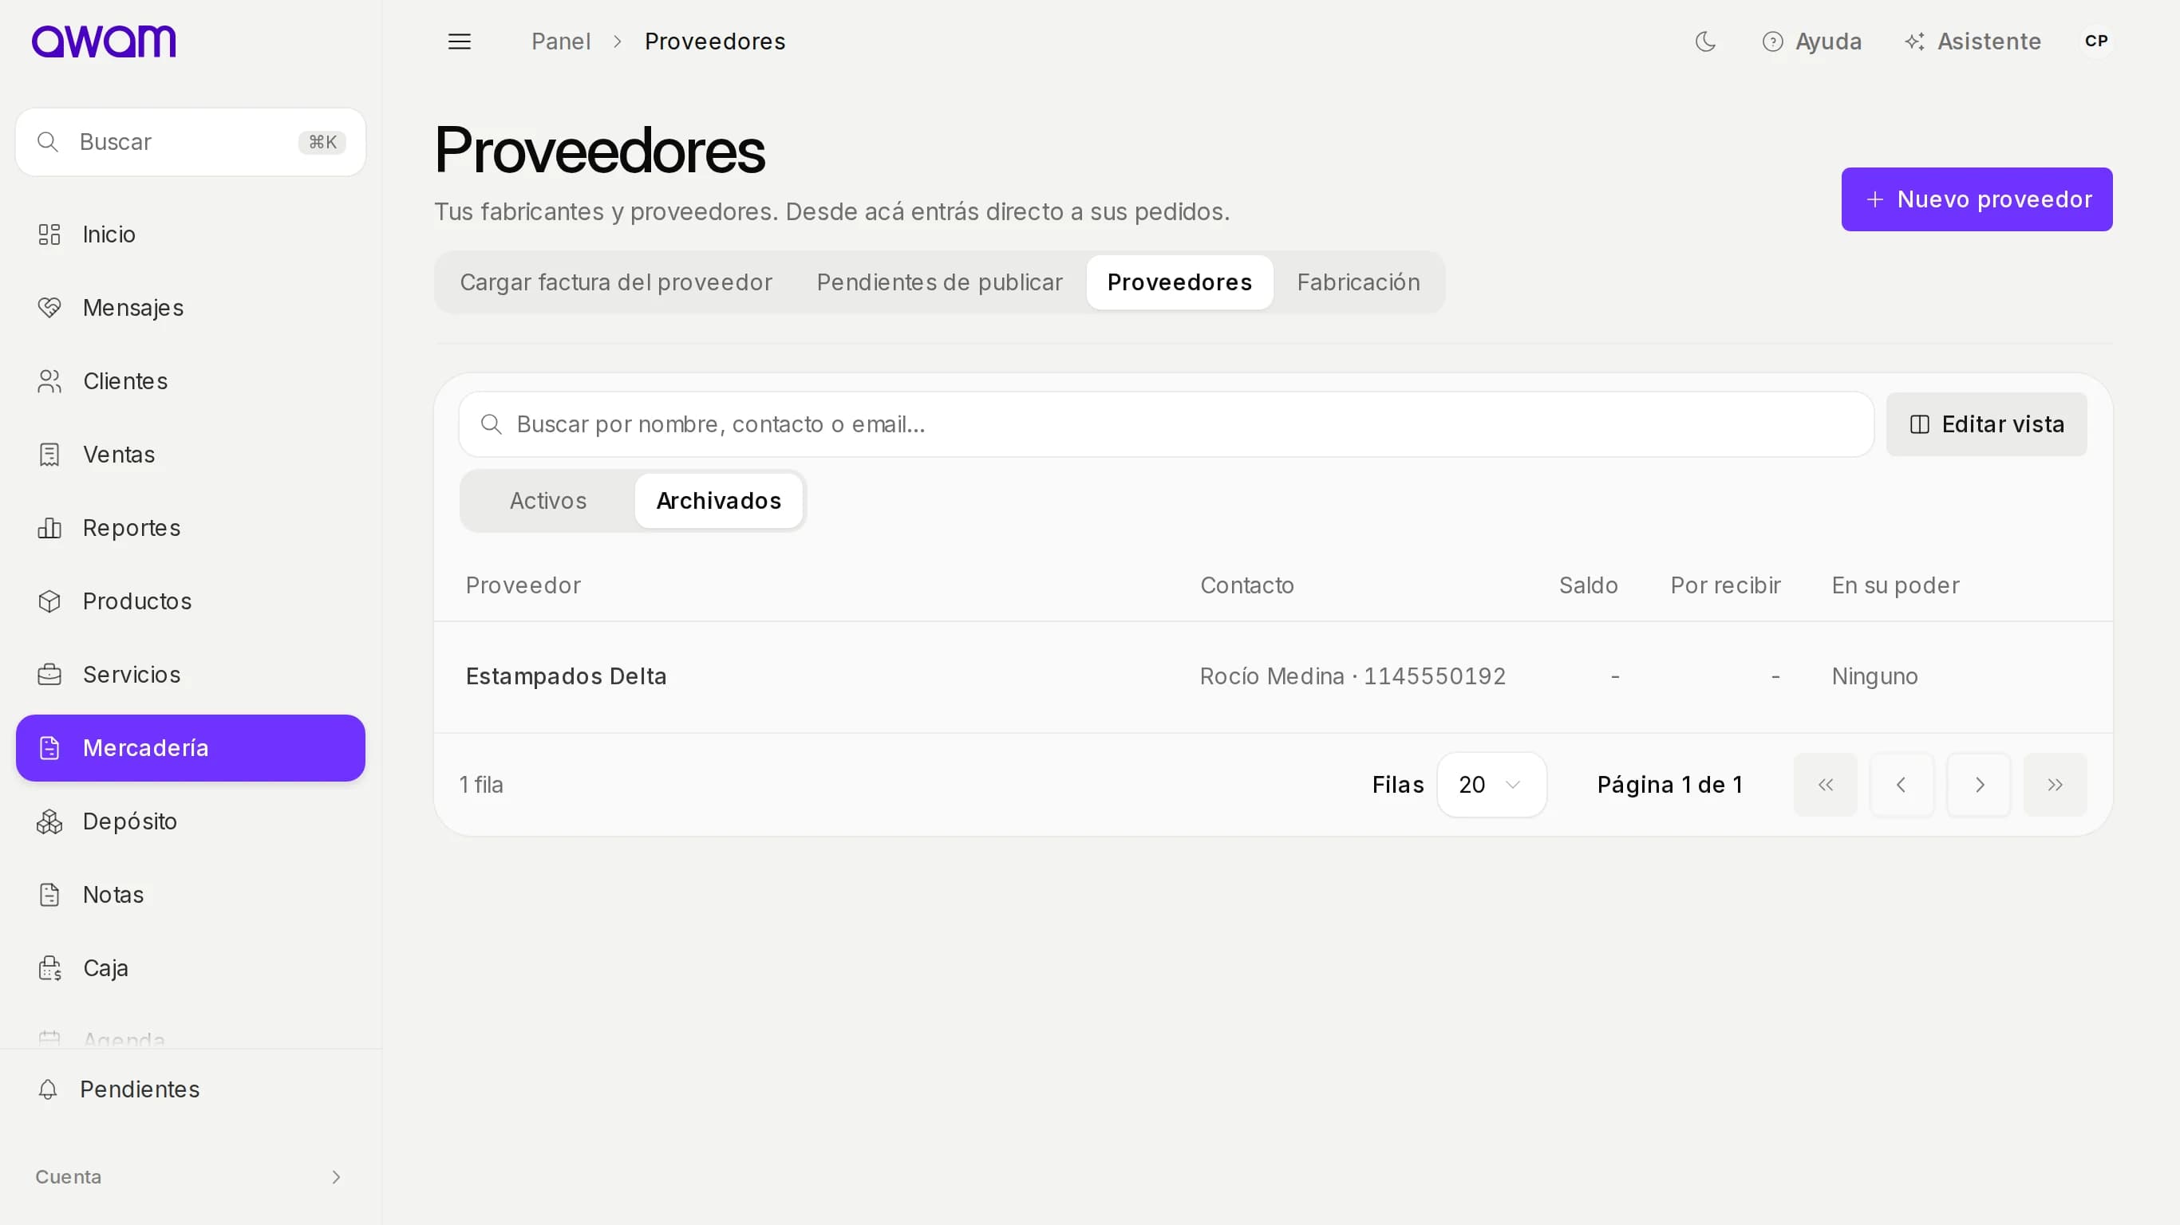Open Servicios in the sidebar
This screenshot has height=1225, width=2180.
click(x=191, y=674)
